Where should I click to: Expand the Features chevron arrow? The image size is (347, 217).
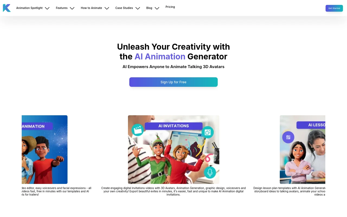72,8
